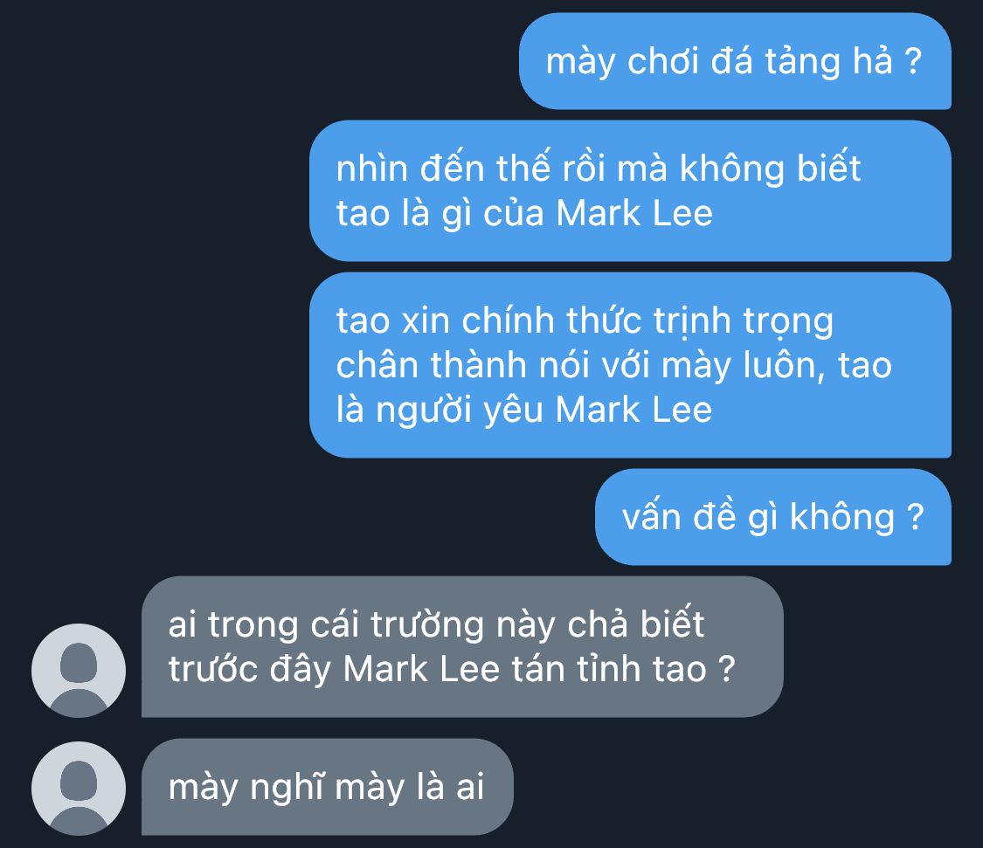The image size is (983, 848).
Task: Click the 'mày nghĩ mày là ai' bubble
Action: (x=328, y=787)
